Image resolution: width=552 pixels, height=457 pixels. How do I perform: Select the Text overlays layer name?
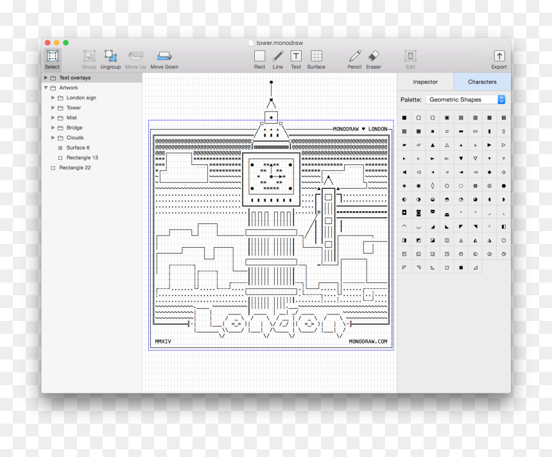click(x=74, y=78)
